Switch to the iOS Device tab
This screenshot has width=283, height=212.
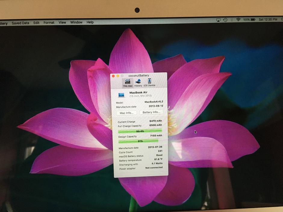tap(149, 83)
